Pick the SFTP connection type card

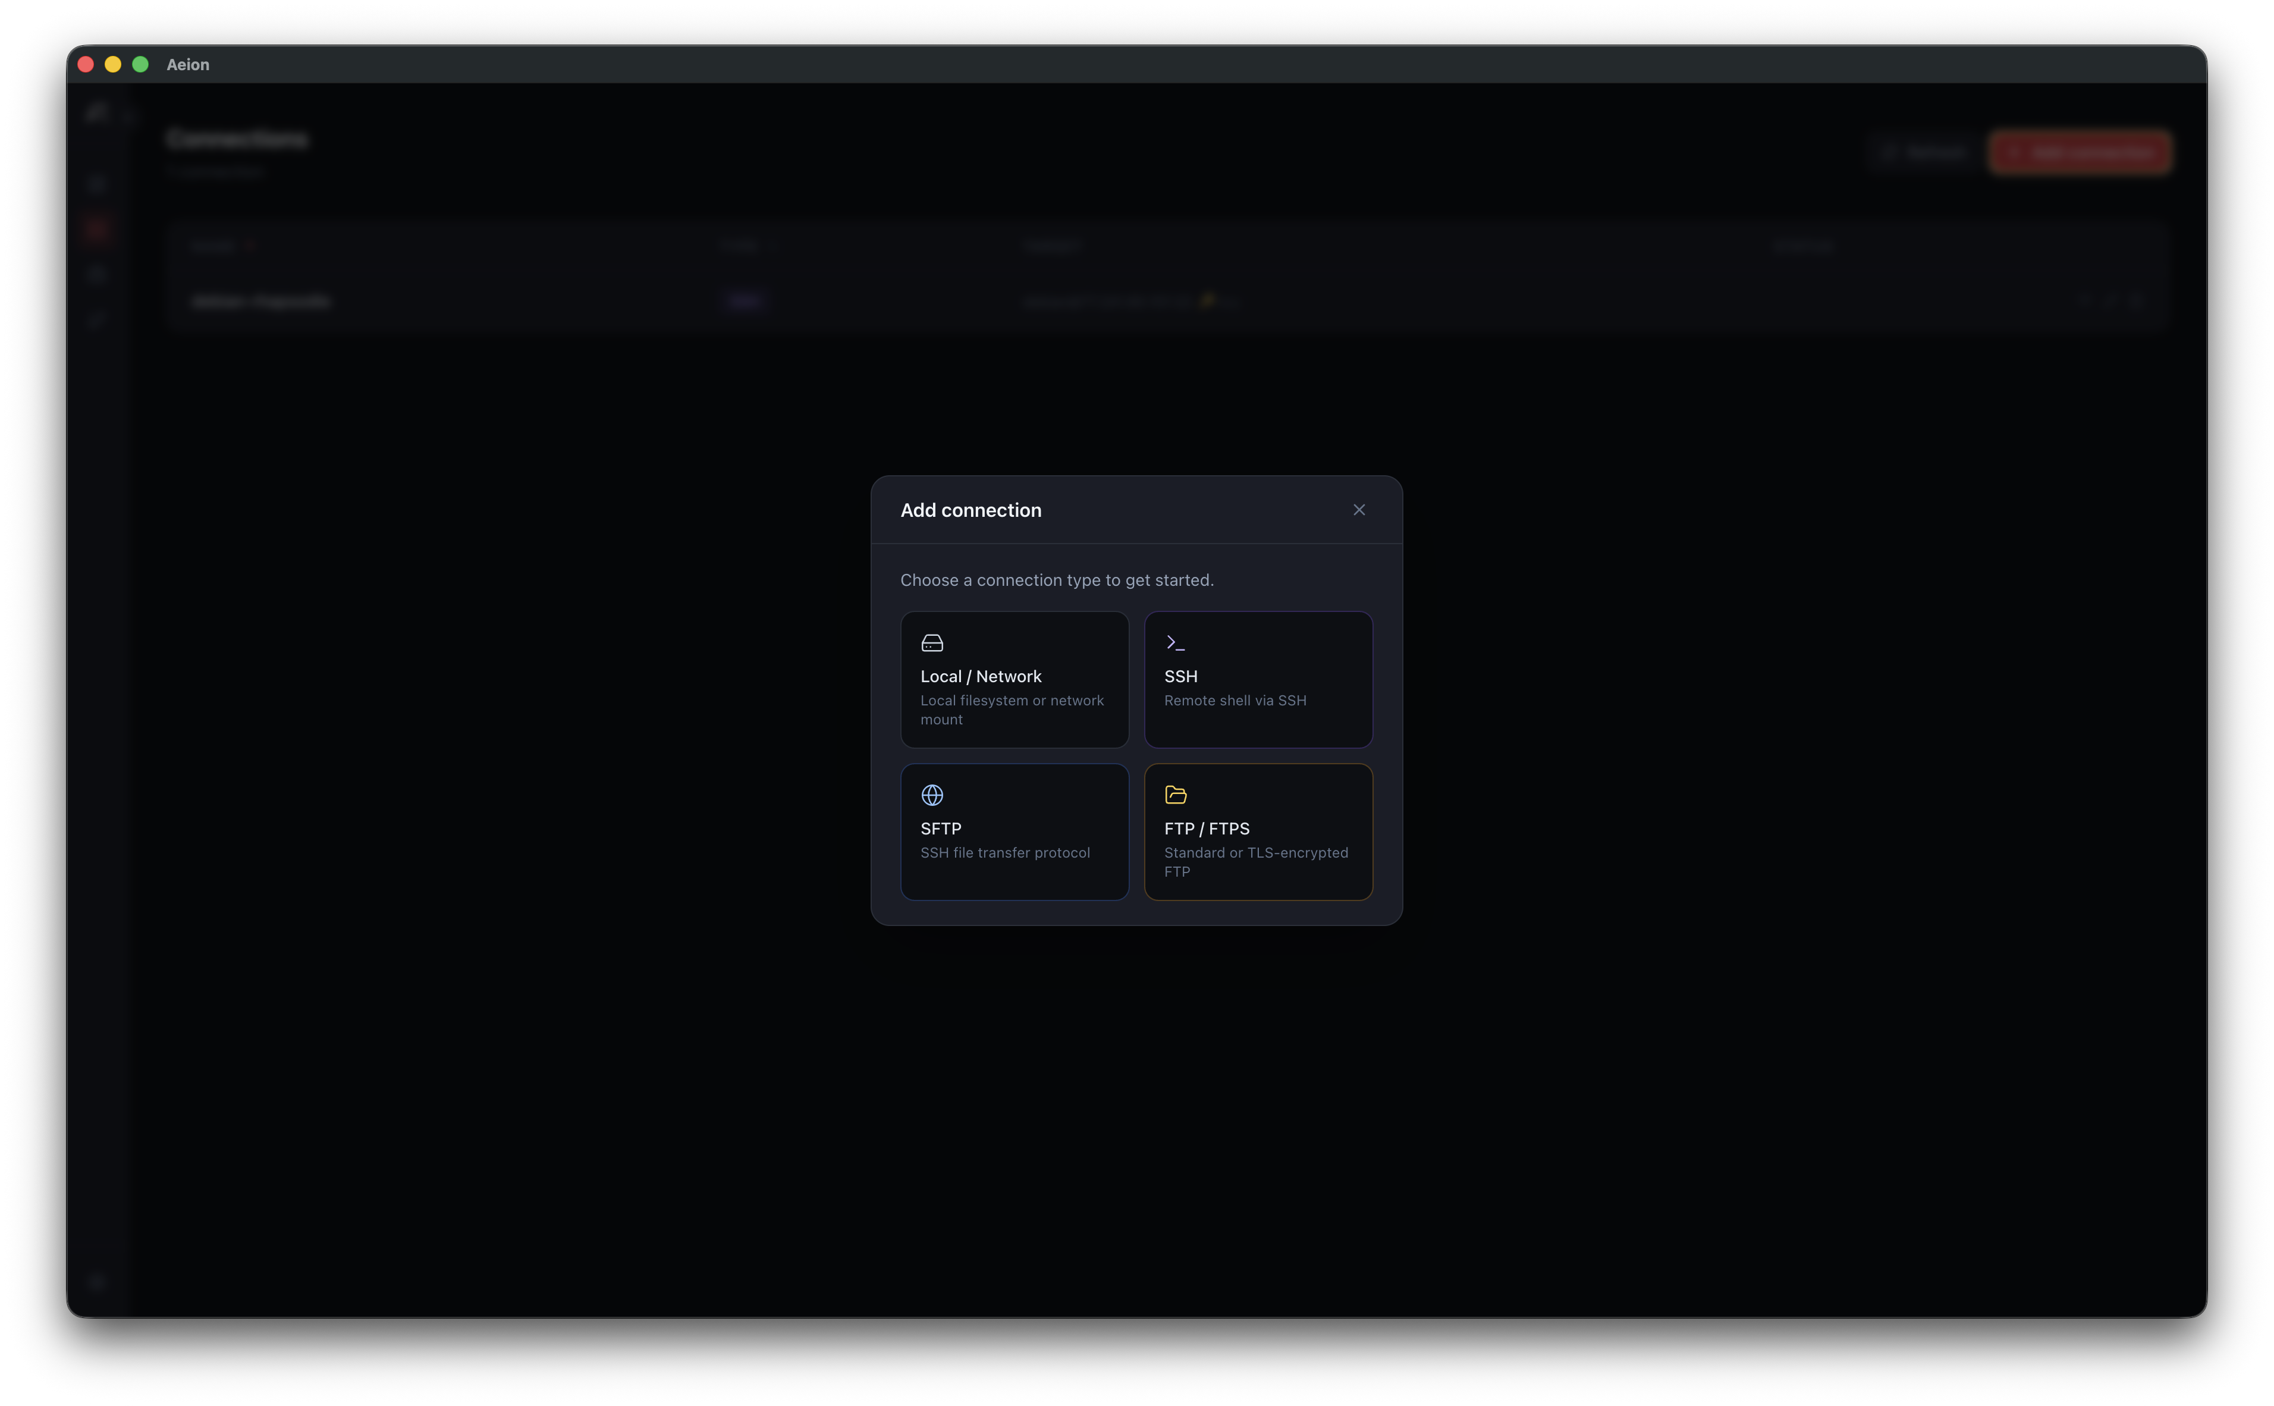[x=1014, y=831]
